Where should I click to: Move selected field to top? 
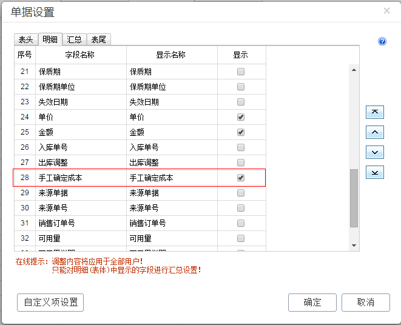point(375,112)
